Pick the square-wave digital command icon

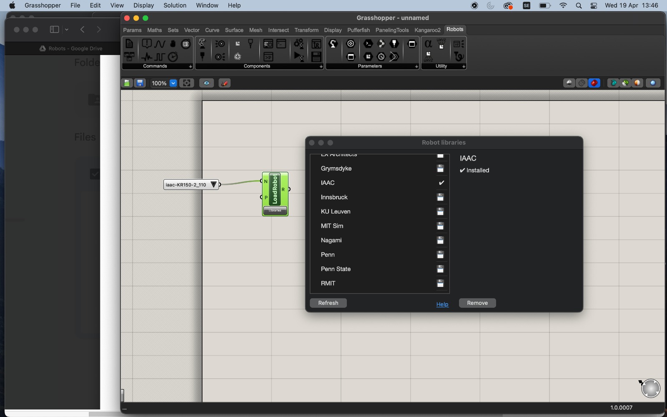coord(160,57)
